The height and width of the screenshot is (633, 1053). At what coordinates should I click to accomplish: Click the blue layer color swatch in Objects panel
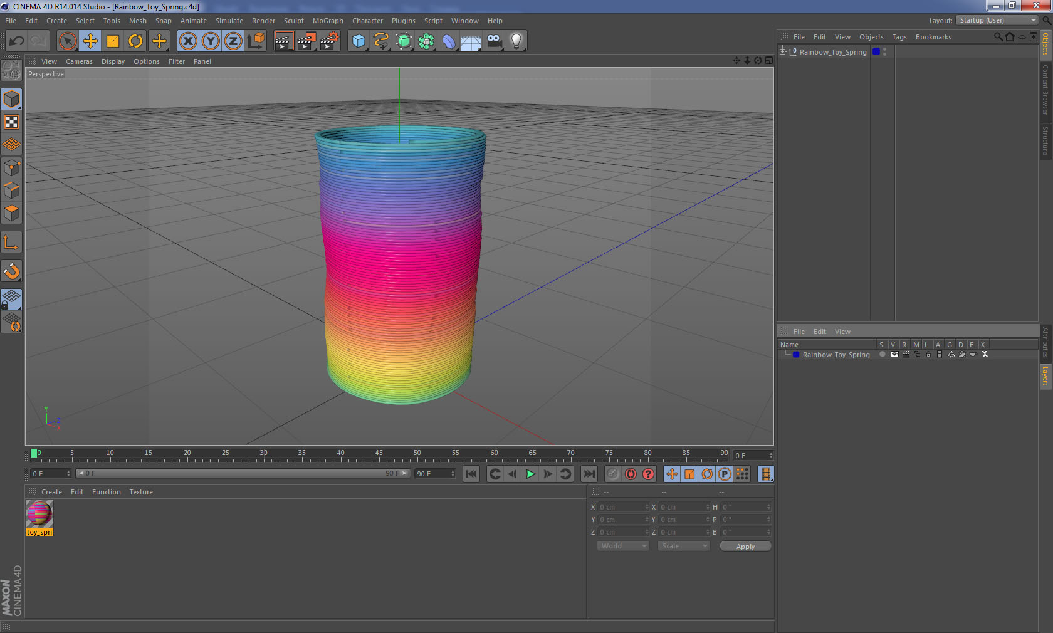pyautogui.click(x=876, y=51)
